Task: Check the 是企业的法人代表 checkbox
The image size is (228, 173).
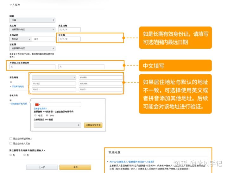Action: pyautogui.click(x=11, y=144)
